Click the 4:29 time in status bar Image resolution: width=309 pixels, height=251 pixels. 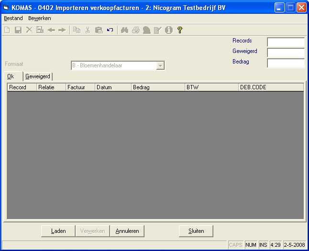[x=276, y=245]
